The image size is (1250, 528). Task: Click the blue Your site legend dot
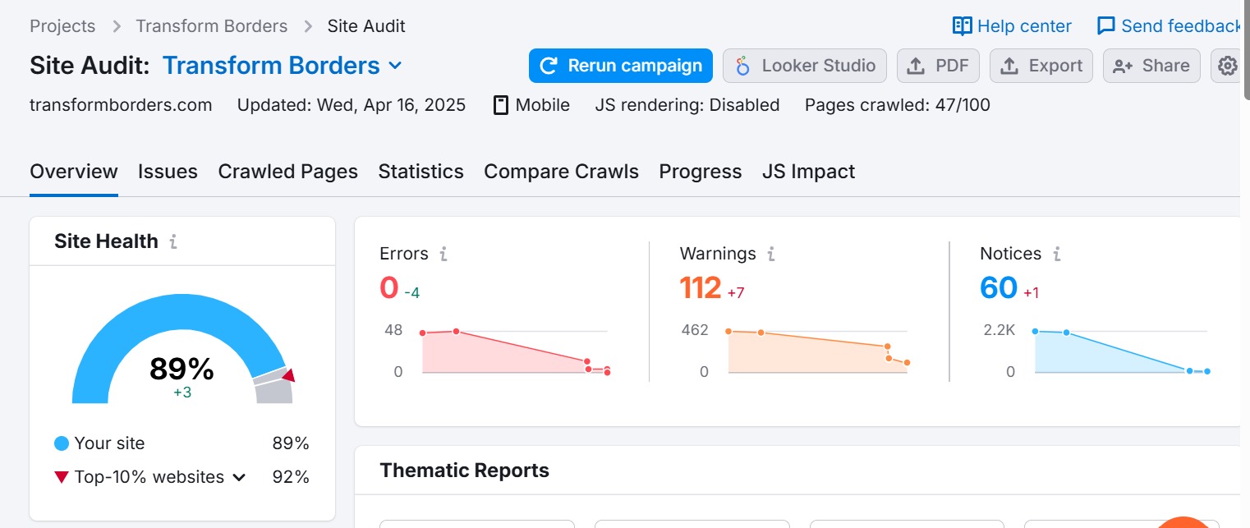point(62,443)
